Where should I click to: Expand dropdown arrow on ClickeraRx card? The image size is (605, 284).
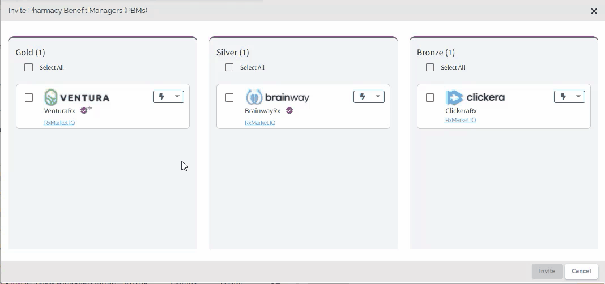click(578, 96)
